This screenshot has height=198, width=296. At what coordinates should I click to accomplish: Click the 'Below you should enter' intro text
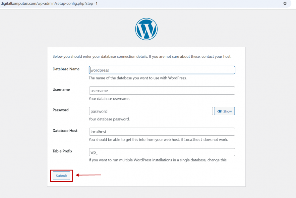point(142,56)
